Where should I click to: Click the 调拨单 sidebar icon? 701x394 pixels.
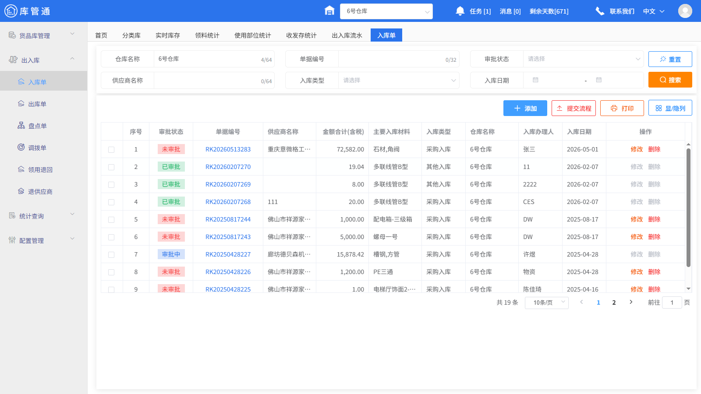(21, 148)
